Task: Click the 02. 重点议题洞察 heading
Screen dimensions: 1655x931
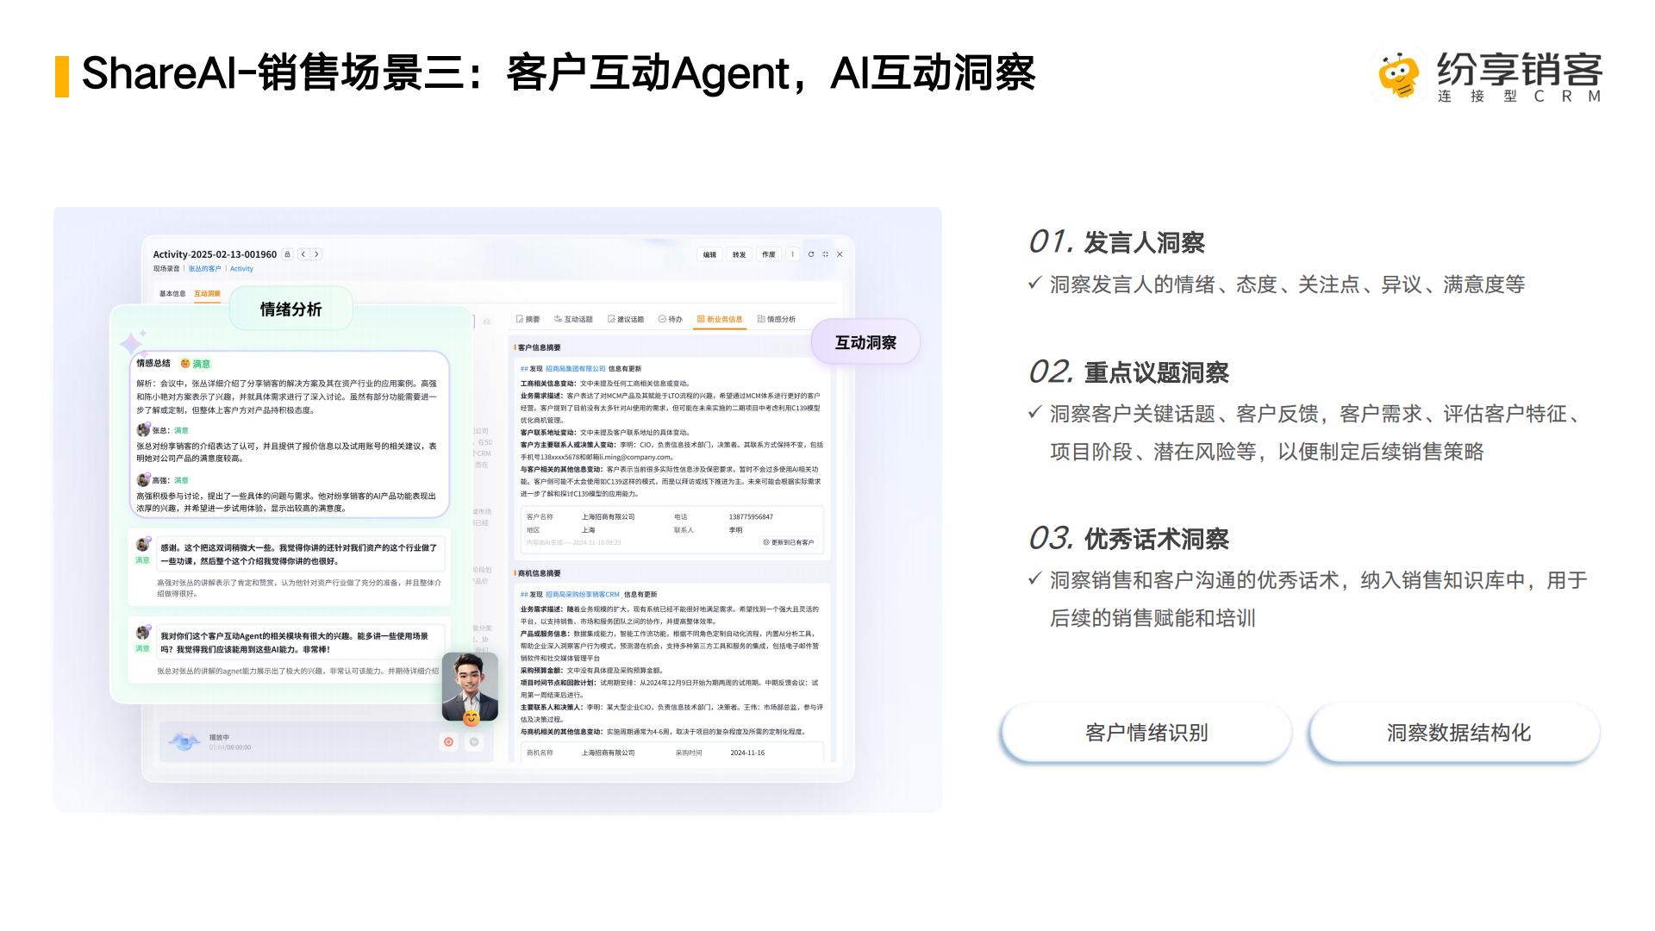Action: [x=1128, y=372]
